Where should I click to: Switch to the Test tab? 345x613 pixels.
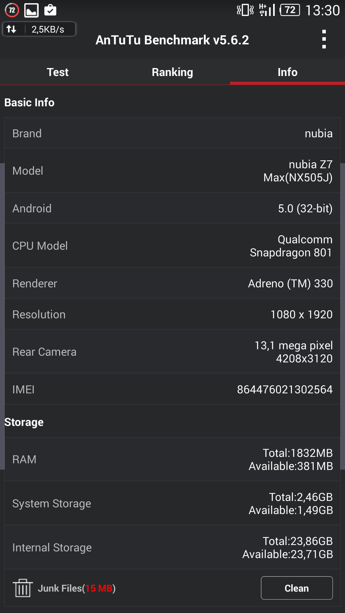pos(57,72)
